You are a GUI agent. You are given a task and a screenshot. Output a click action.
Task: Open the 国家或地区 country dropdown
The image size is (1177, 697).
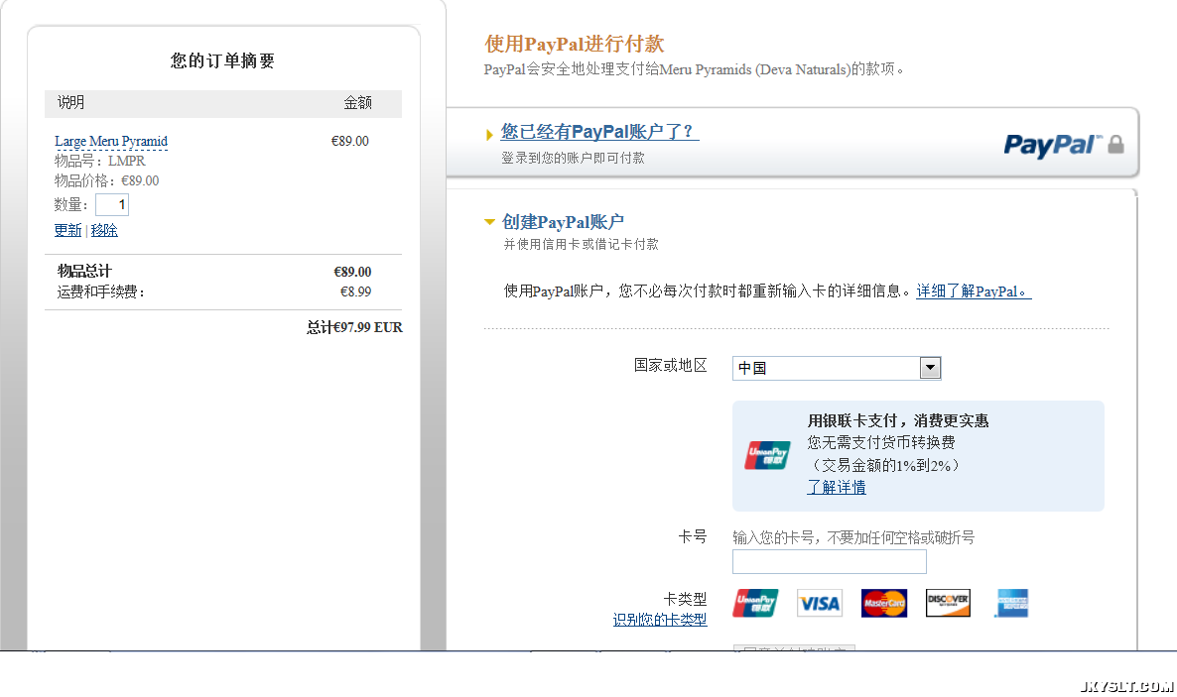(837, 368)
